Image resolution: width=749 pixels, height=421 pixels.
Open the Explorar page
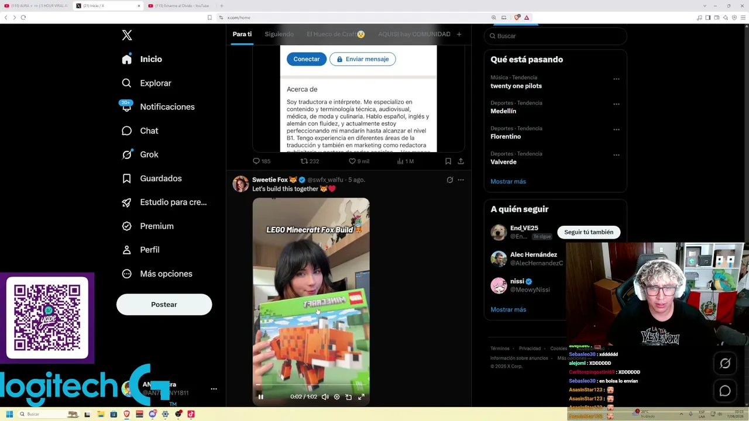146,83
